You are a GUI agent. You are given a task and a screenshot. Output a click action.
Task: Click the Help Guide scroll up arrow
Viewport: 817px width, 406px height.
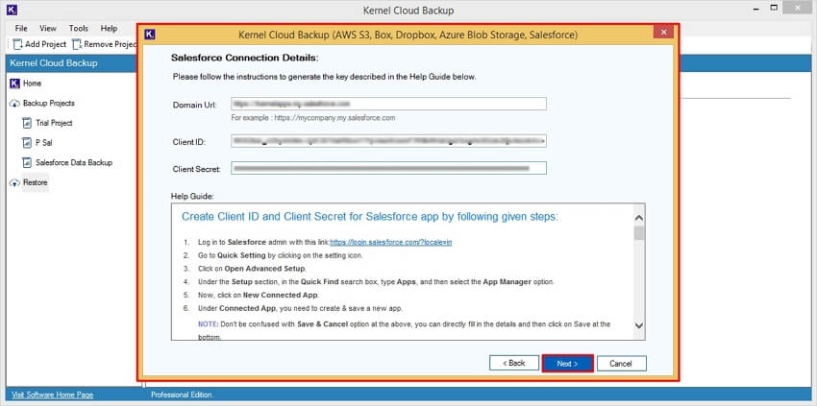tap(639, 218)
